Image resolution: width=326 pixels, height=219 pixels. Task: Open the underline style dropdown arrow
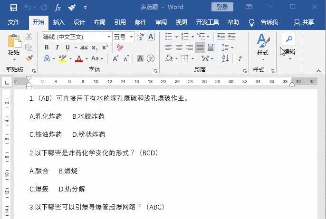(x=76, y=48)
